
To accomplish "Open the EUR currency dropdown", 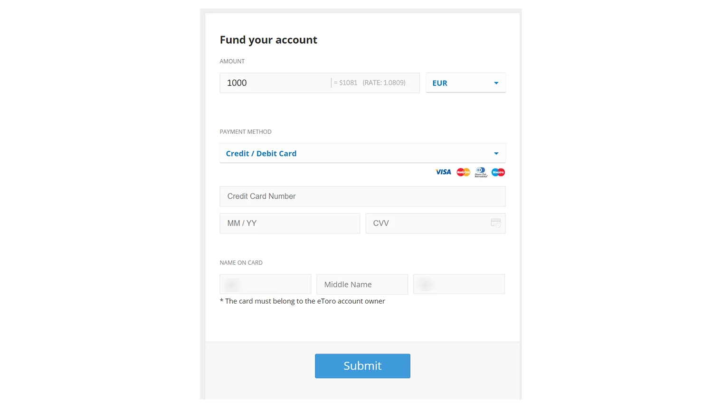I will tap(465, 83).
